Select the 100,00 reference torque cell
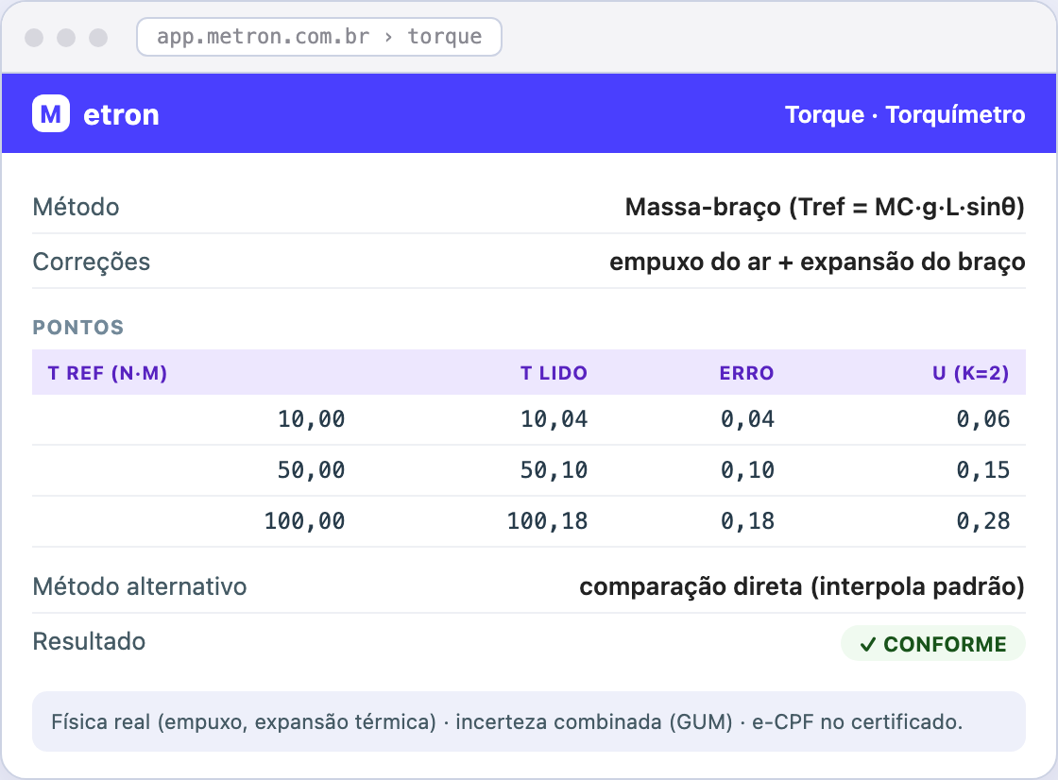This screenshot has width=1058, height=780. pyautogui.click(x=304, y=521)
